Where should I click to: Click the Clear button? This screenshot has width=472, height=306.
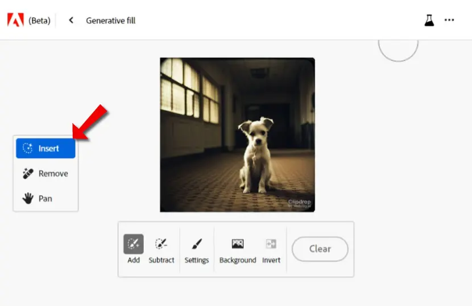[x=320, y=249]
